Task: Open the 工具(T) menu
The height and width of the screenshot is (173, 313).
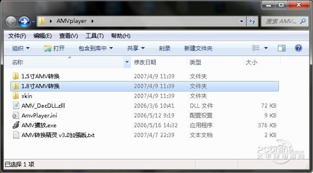Action: point(94,35)
